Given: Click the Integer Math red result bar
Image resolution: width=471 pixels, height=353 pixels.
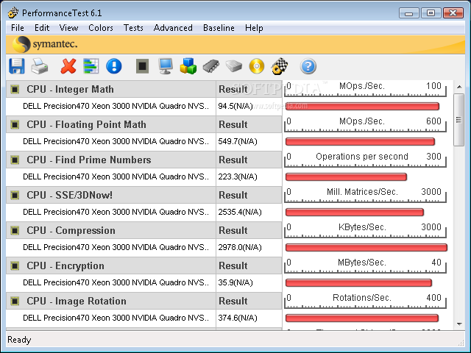Looking at the screenshot, I should [362, 106].
